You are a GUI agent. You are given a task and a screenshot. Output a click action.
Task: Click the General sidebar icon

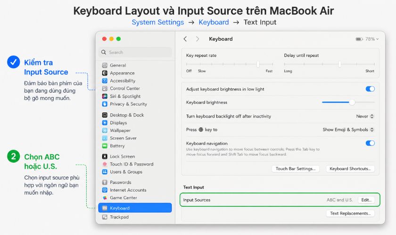[x=105, y=65]
